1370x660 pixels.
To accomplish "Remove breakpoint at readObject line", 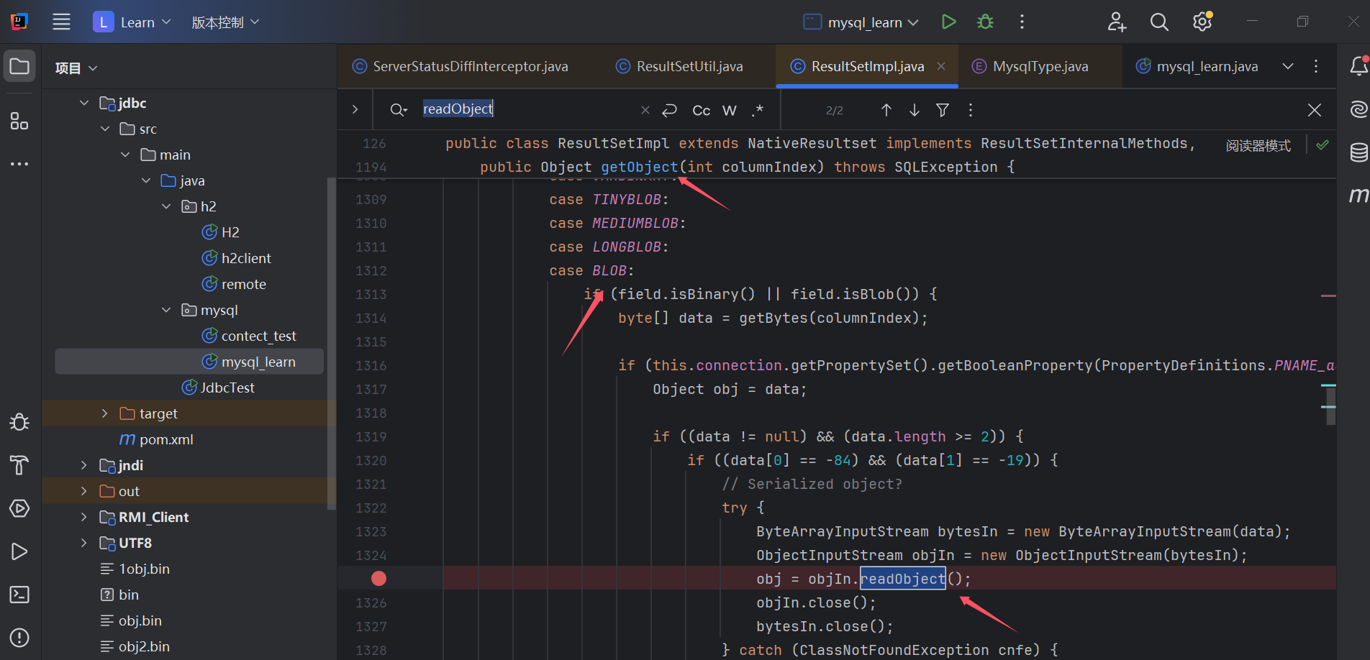I will pyautogui.click(x=379, y=578).
